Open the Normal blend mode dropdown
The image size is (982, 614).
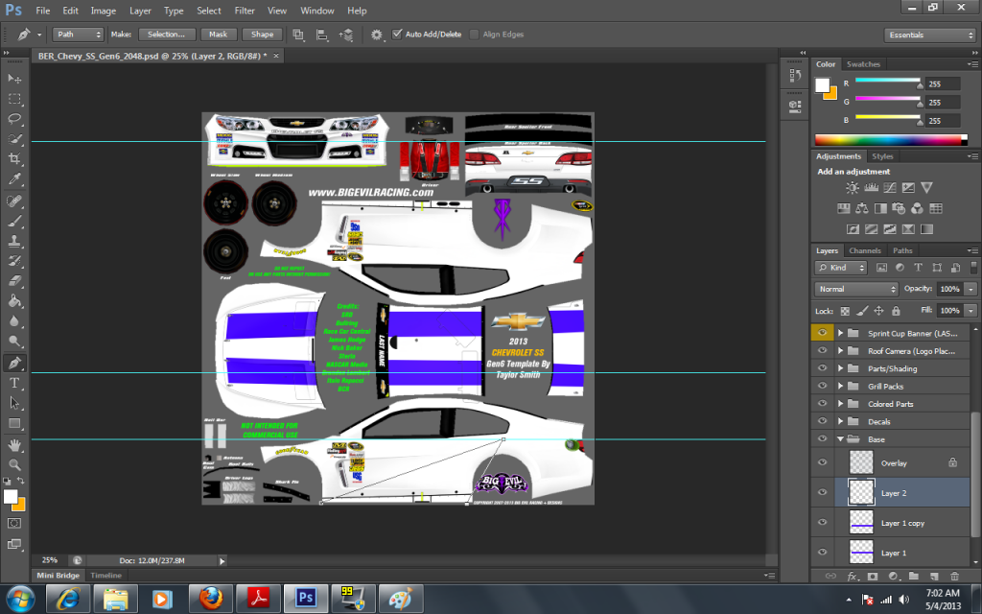coord(856,289)
